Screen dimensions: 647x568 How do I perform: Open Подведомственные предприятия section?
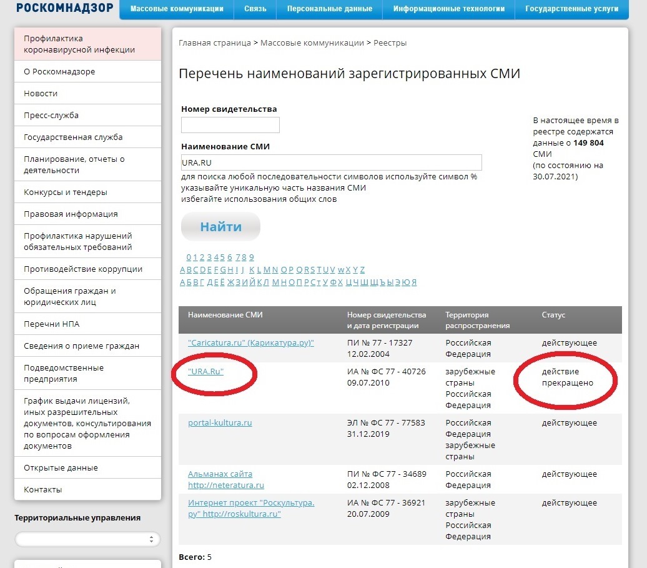87,373
